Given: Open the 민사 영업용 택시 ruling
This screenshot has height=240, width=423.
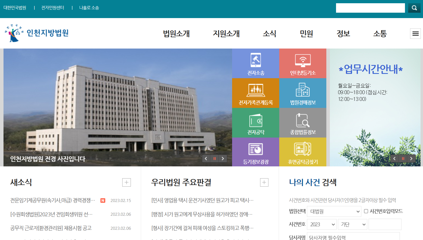Looking at the screenshot, I should (x=202, y=200).
